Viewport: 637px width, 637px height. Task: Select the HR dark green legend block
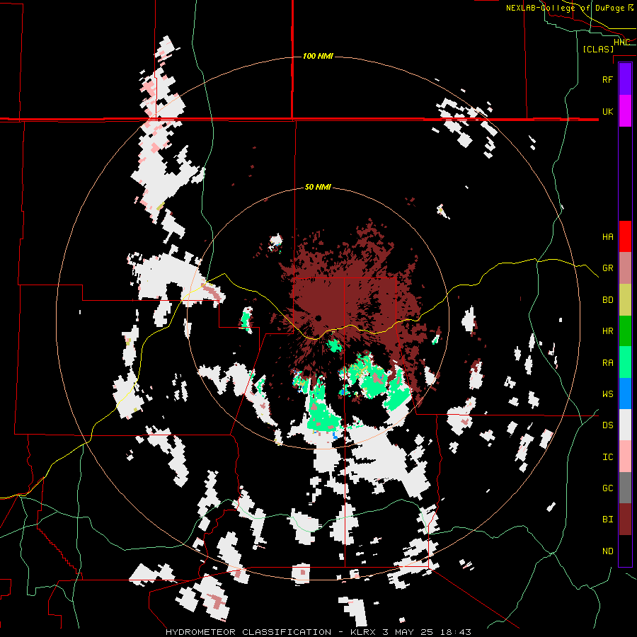tap(625, 331)
